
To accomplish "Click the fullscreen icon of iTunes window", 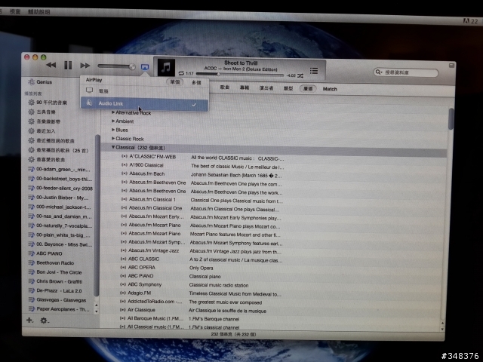I will pyautogui.click(x=451, y=66).
